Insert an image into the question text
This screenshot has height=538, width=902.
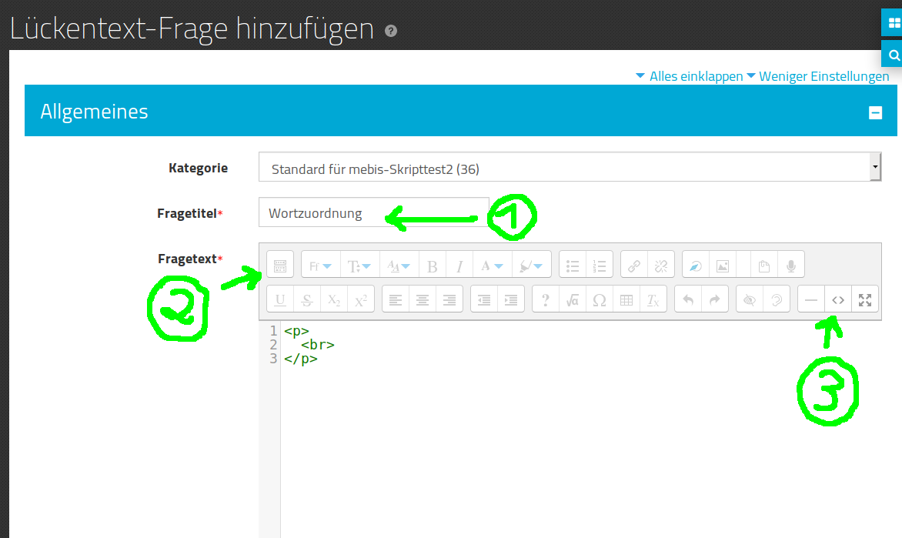pos(722,266)
